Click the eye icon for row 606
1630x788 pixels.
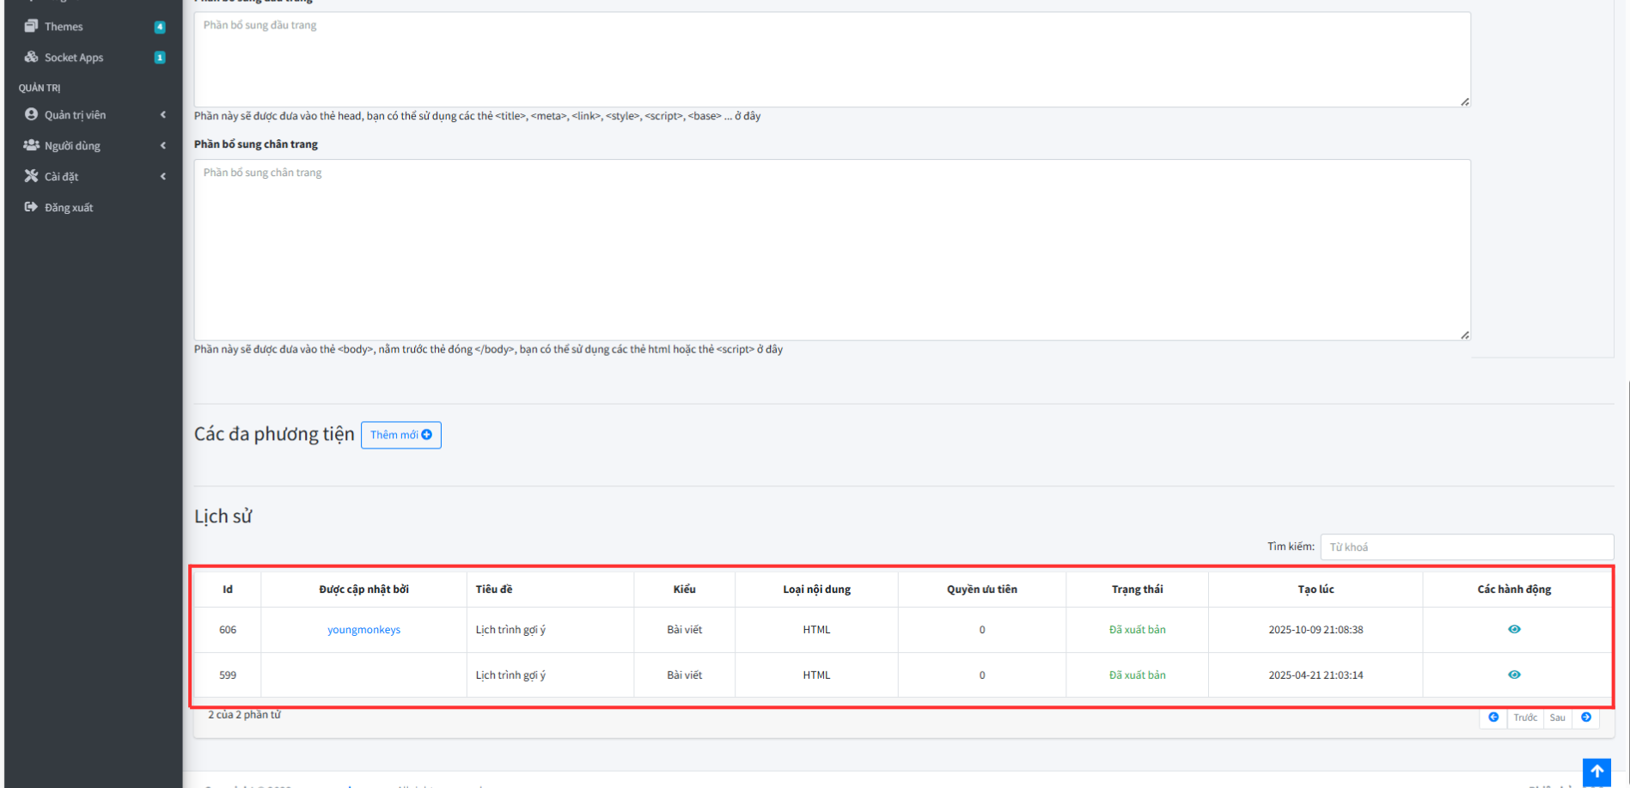(x=1514, y=630)
